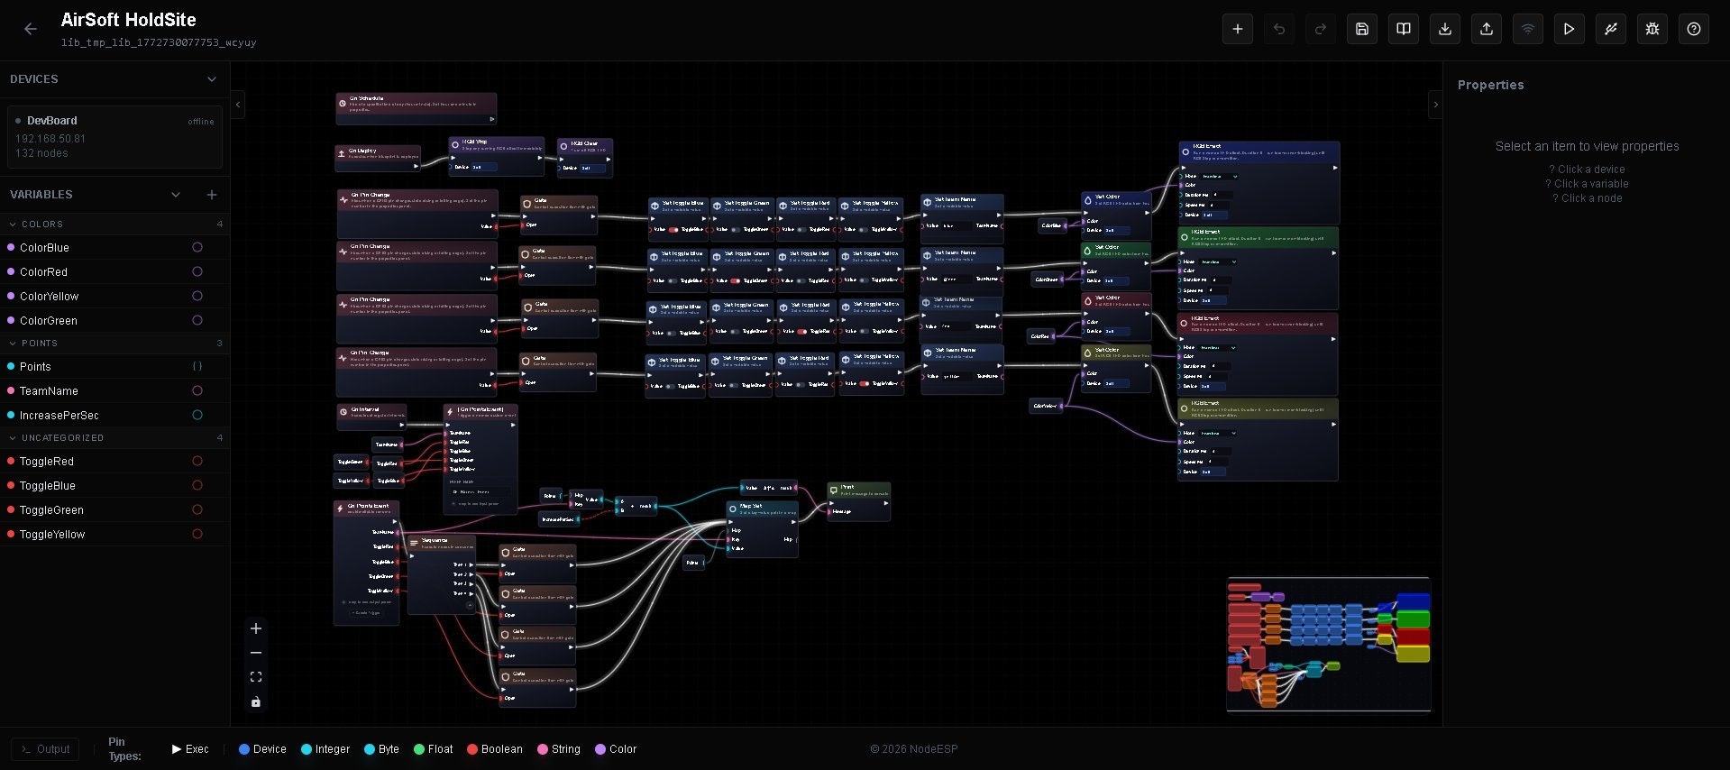Screen dimensions: 1730x770
Task: Zoom in the canvas with the plus control
Action: [256, 628]
